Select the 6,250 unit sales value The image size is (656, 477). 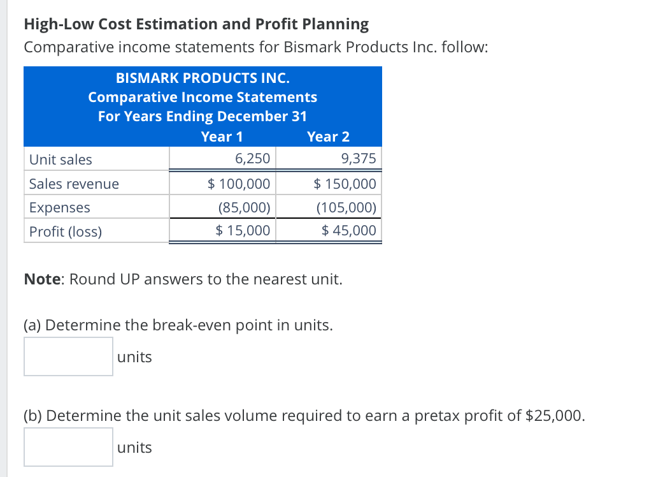(255, 159)
